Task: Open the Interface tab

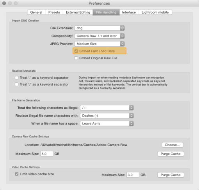Action: click(x=129, y=12)
